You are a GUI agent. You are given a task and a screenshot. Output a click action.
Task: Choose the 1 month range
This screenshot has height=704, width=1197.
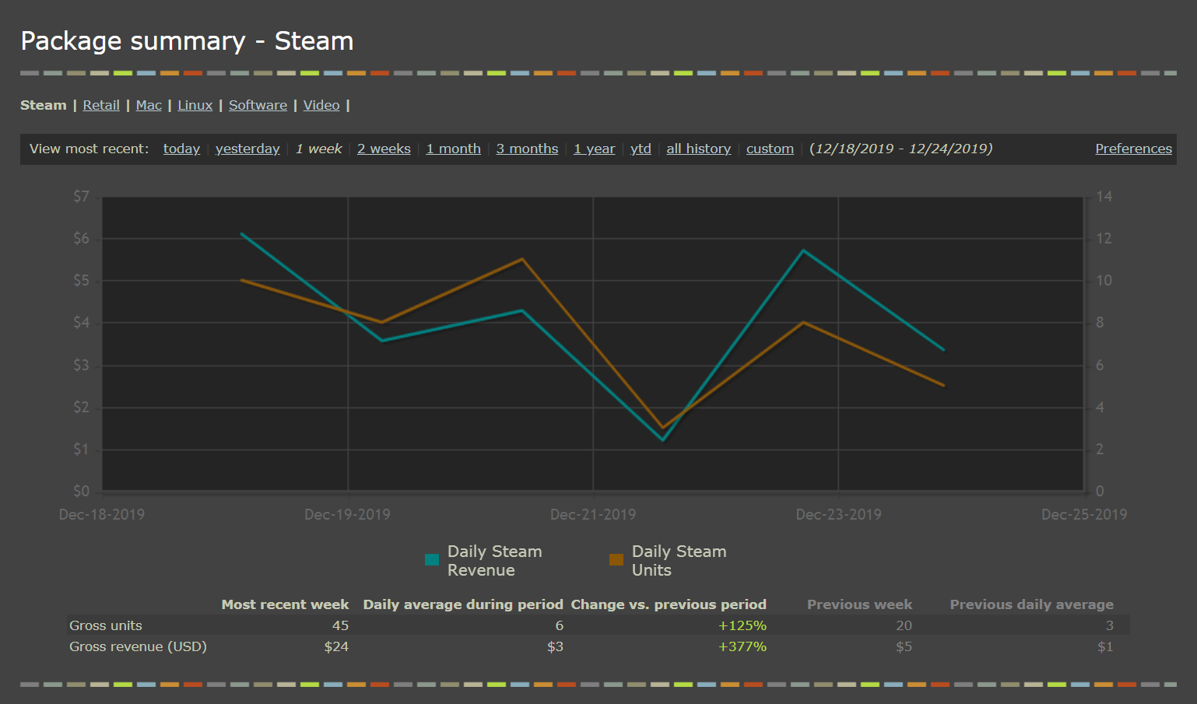pos(453,149)
